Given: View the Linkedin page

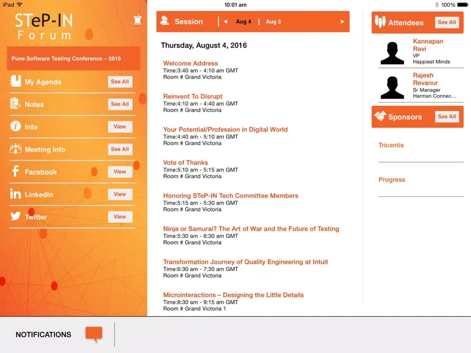Looking at the screenshot, I should [x=120, y=194].
